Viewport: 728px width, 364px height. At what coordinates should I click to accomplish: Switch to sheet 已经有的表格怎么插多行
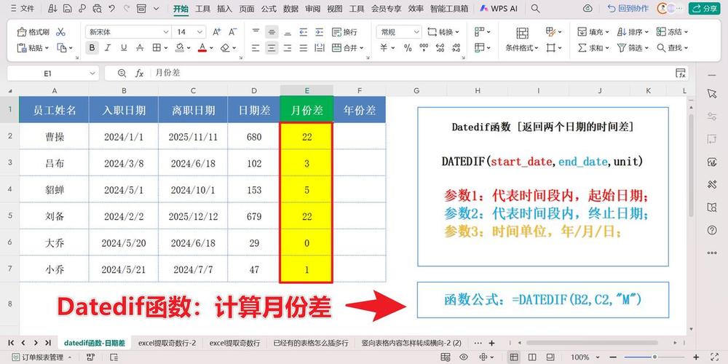[x=311, y=343]
